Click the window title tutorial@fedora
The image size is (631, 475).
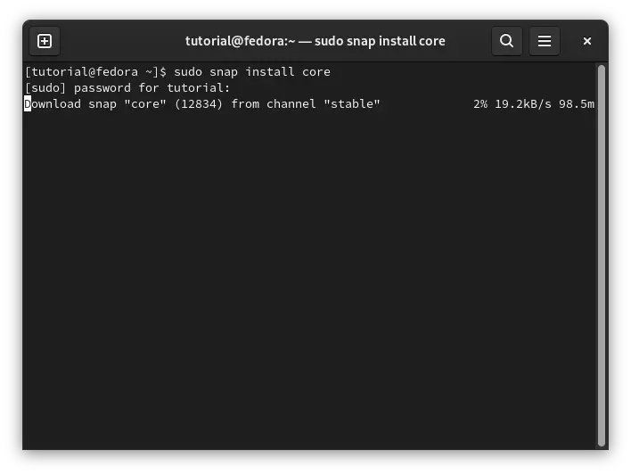[315, 41]
